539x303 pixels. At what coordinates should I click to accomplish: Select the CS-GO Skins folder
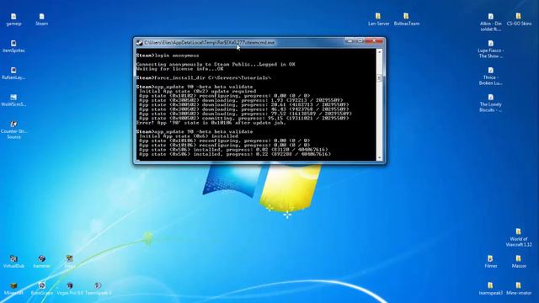(x=519, y=19)
